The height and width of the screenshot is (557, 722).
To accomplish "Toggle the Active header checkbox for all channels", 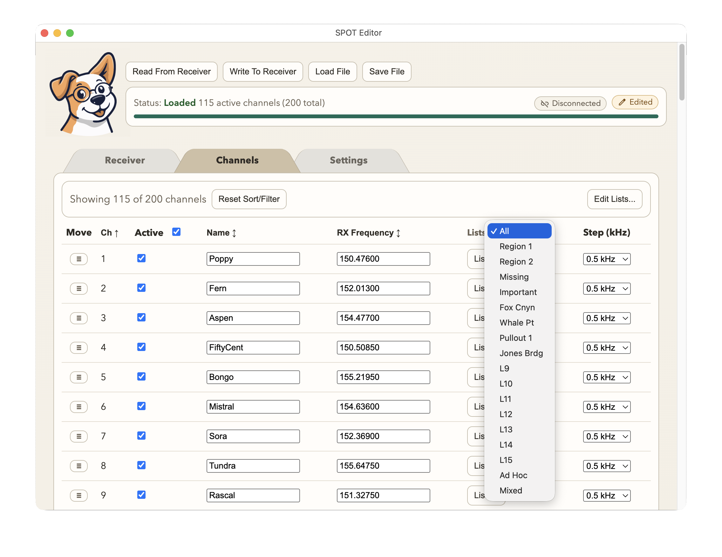I will [x=176, y=232].
